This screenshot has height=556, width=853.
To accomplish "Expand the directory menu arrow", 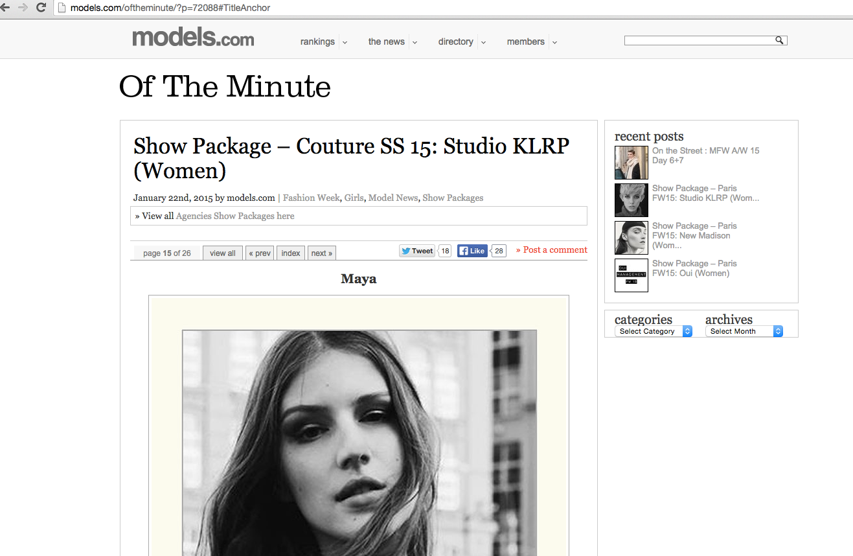I will click(x=483, y=42).
